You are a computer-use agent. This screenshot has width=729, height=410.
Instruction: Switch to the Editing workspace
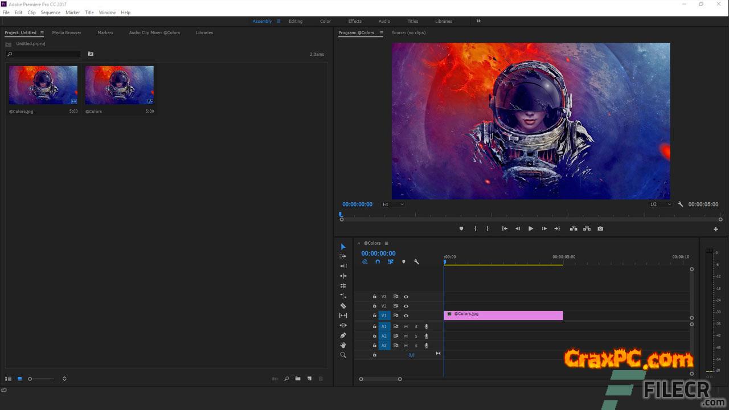[x=296, y=21]
